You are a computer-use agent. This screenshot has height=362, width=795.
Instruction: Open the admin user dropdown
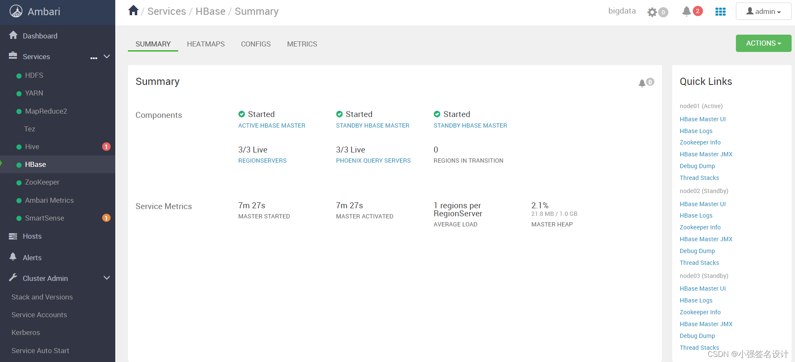(763, 11)
